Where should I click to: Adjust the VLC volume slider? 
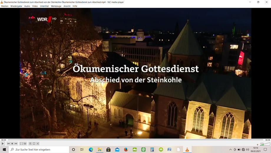[265, 144]
